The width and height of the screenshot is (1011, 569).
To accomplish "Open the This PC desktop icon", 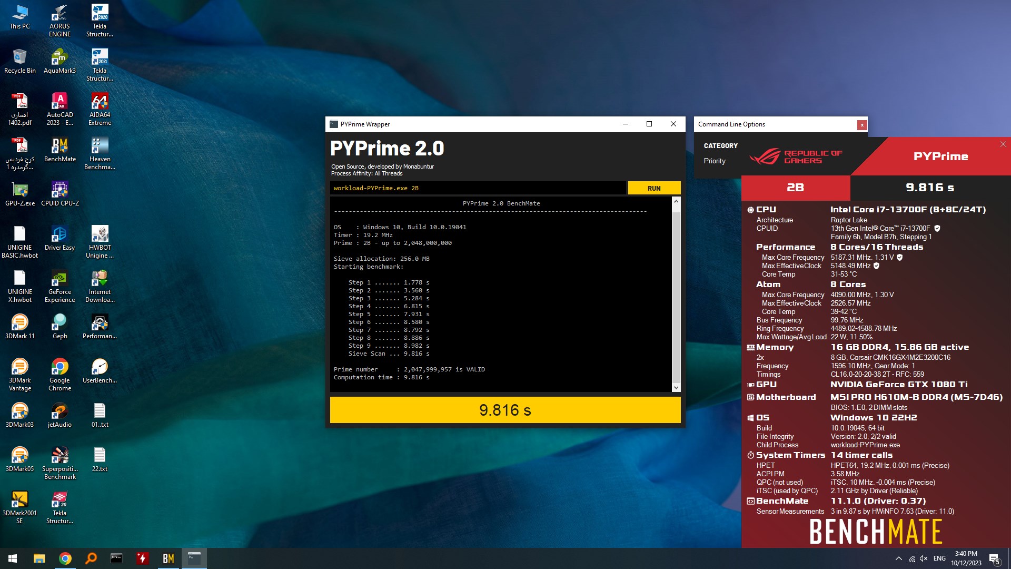I will (x=19, y=17).
